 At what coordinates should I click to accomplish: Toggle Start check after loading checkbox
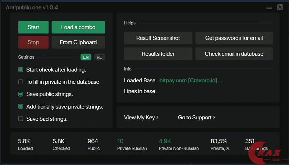pyautogui.click(x=21, y=70)
